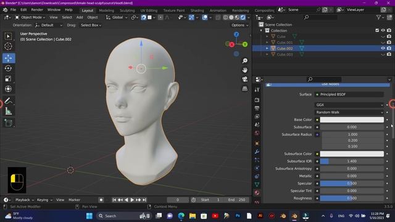Image resolution: width=395 pixels, height=222 pixels.
Task: Open the Modifiers wrench properties tab
Action: 257,152
